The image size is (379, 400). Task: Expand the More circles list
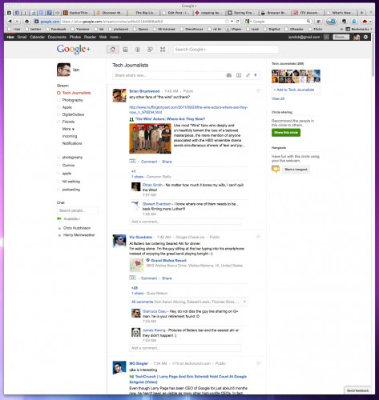click(68, 129)
